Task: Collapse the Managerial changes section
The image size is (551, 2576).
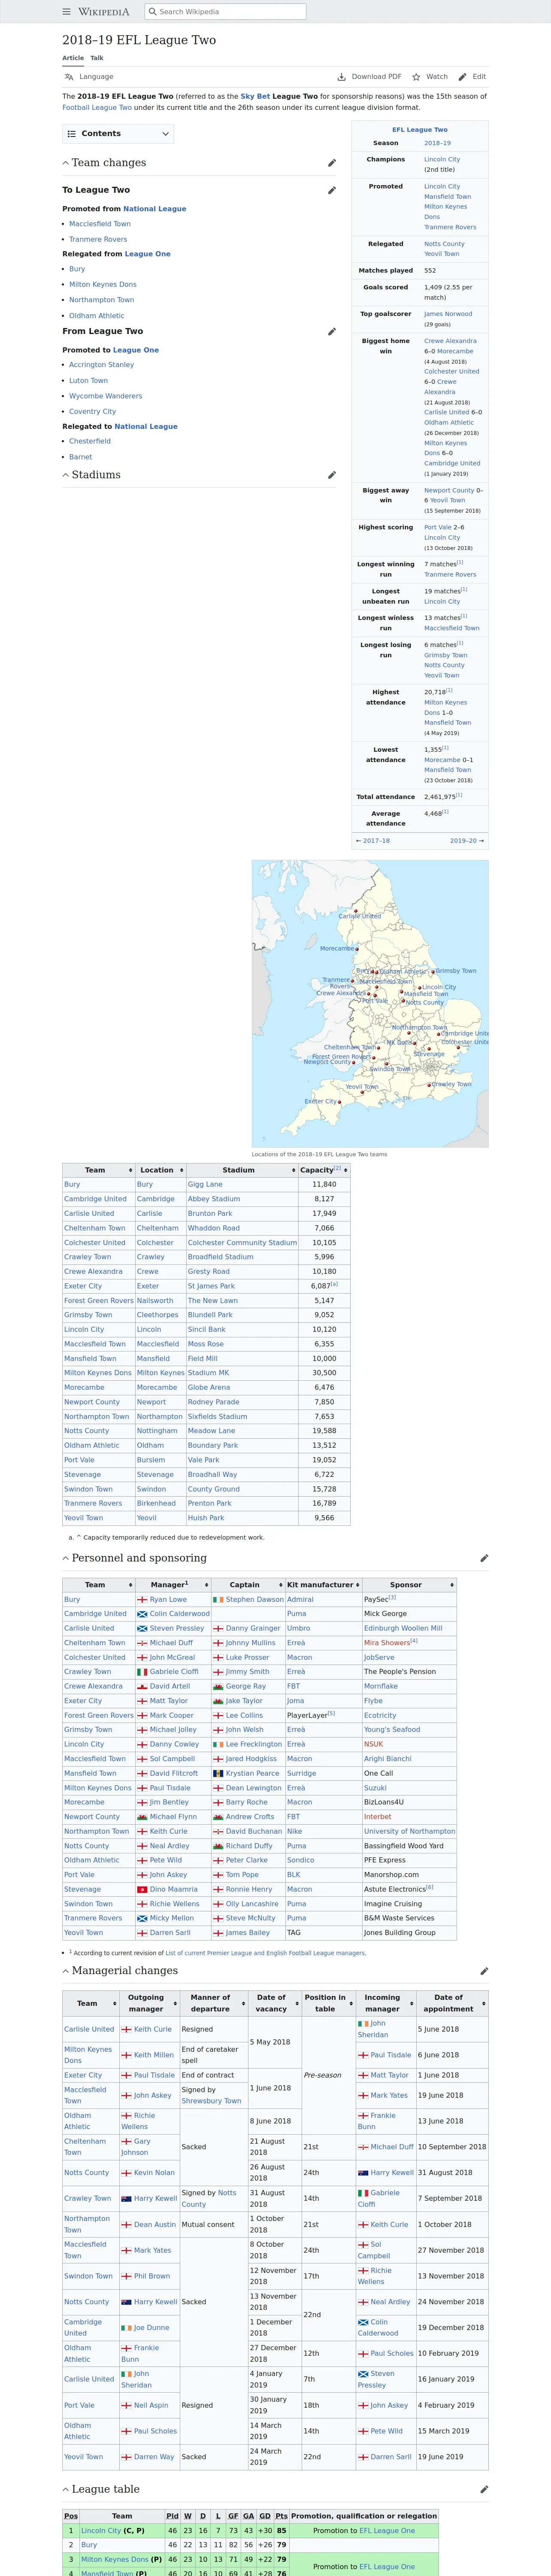Action: (x=66, y=1970)
